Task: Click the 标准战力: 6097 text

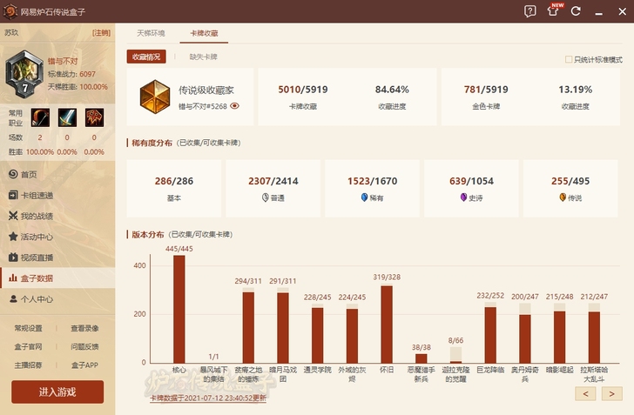Action: [x=71, y=74]
